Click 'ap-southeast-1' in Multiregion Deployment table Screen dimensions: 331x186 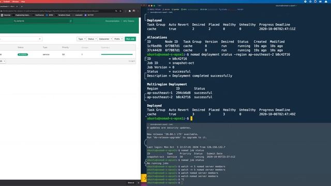160,93
